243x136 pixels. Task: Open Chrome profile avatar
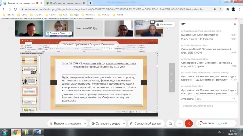click(x=234, y=9)
